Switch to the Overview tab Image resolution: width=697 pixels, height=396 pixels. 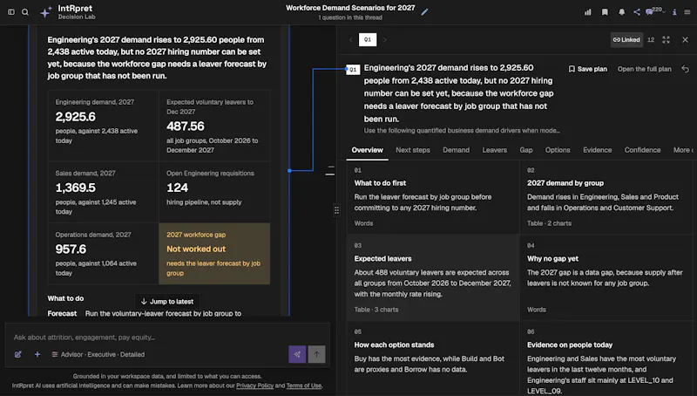pos(367,150)
